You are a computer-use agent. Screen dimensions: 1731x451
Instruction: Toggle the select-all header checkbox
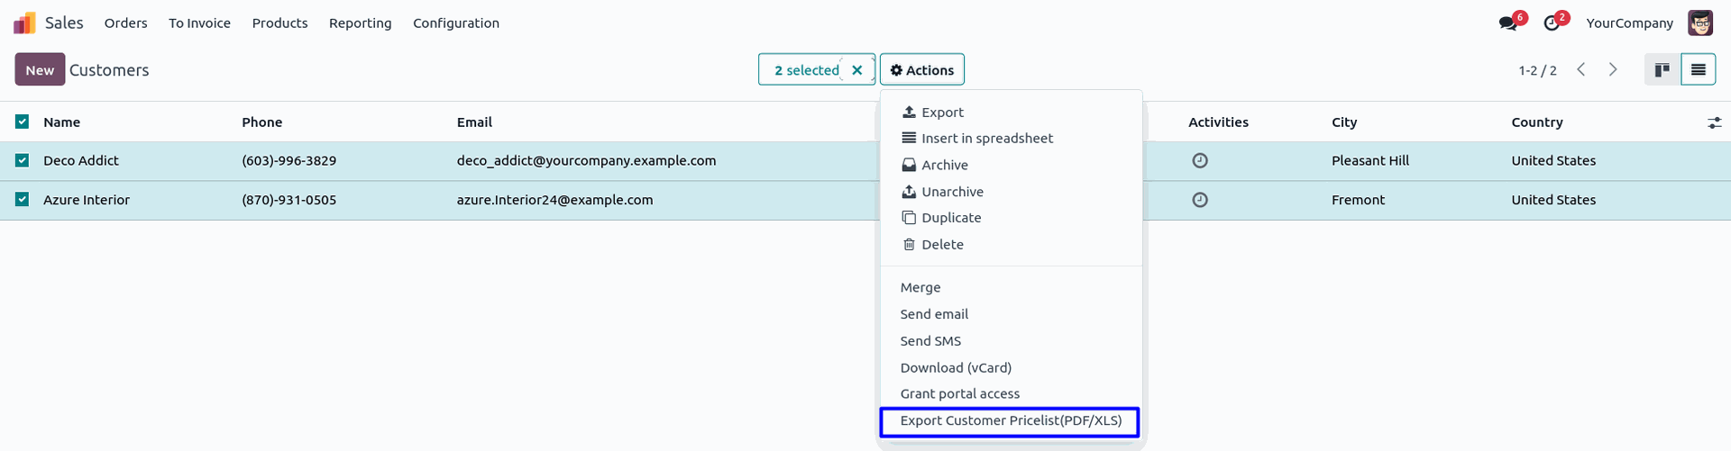(23, 122)
